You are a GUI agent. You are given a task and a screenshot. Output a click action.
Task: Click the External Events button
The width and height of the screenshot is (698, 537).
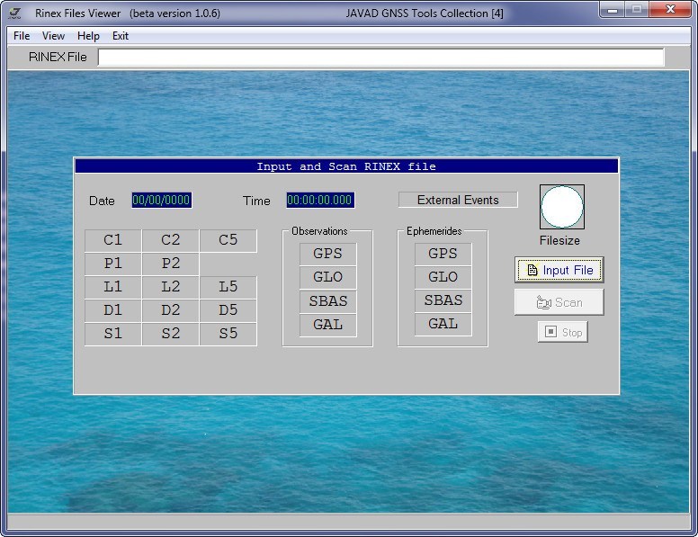458,200
